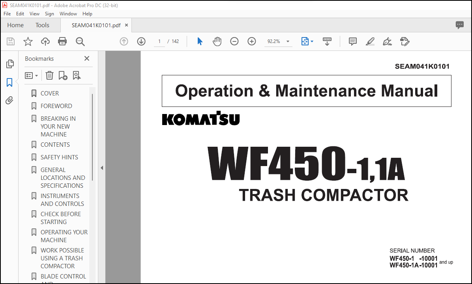Image resolution: width=472 pixels, height=284 pixels.
Task: Open the Page Thumbnails panel
Action: pyautogui.click(x=9, y=64)
